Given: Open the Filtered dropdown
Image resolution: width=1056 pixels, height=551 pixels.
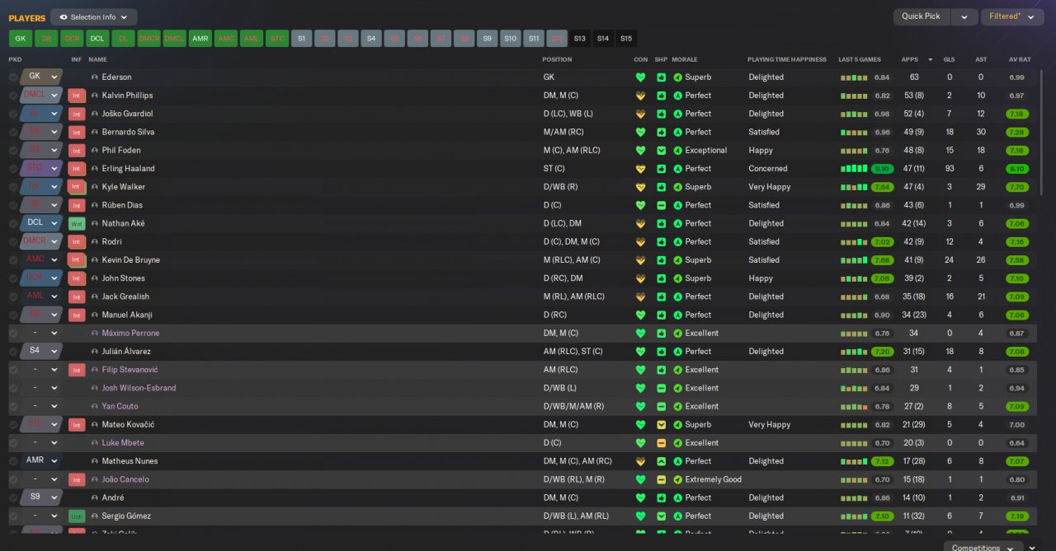Looking at the screenshot, I should coord(1012,16).
